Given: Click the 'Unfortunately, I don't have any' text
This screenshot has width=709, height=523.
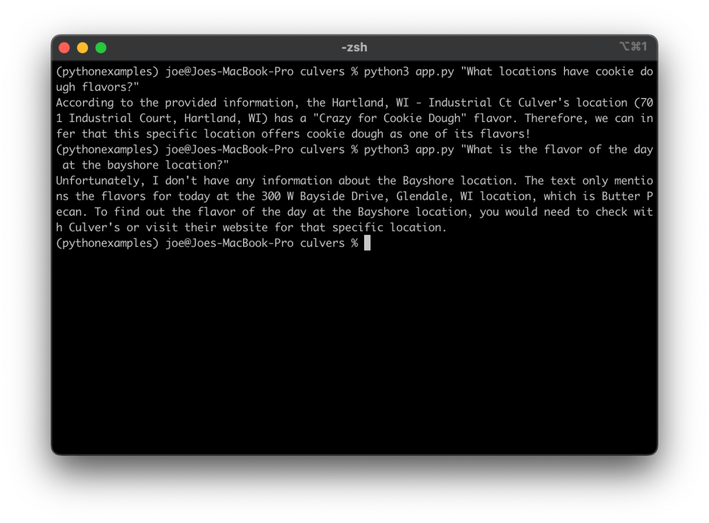Looking at the screenshot, I should coord(156,181).
